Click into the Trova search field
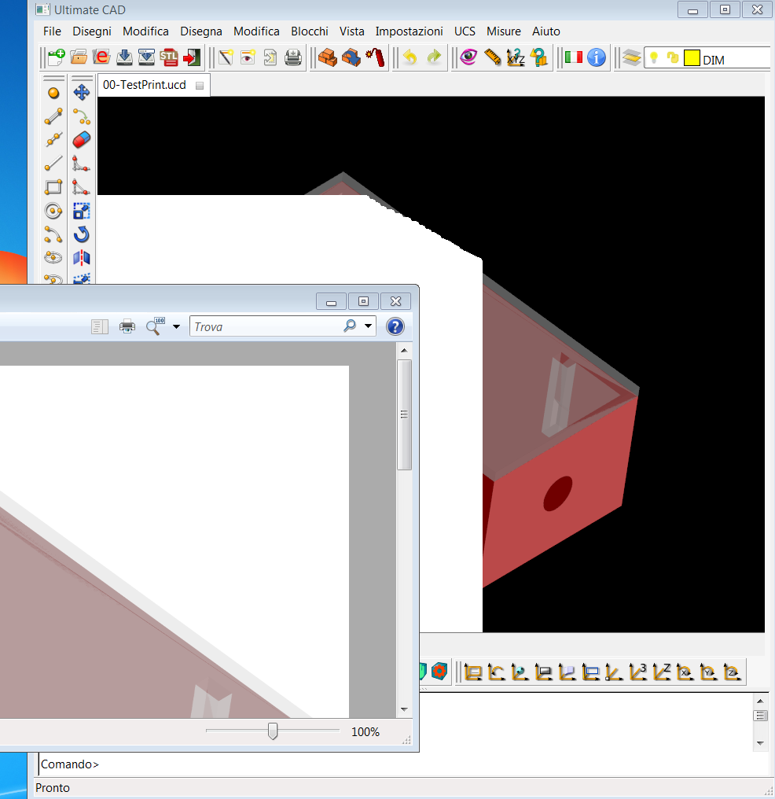This screenshot has width=775, height=799. coord(263,326)
